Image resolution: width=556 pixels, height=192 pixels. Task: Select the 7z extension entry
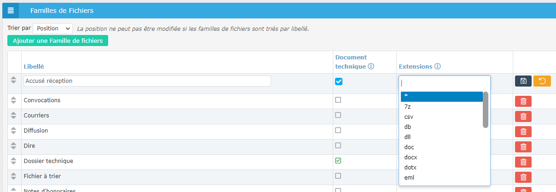(x=408, y=106)
